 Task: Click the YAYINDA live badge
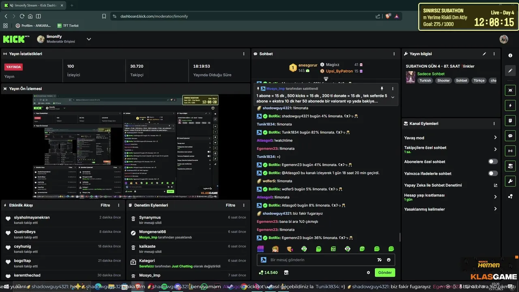[13, 67]
